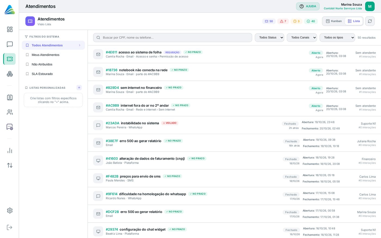Viewport: 381px width, 238px height.
Task: Open the Todos Status dropdown
Action: [x=269, y=38]
